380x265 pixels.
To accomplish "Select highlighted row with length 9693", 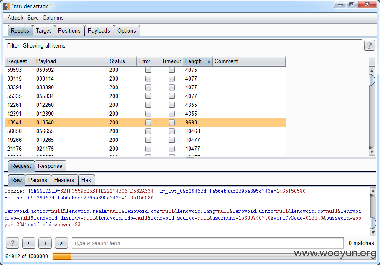I will pos(145,122).
